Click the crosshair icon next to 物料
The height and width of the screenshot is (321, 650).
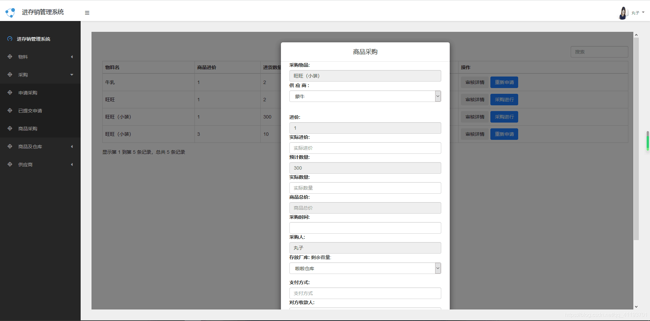tap(10, 57)
